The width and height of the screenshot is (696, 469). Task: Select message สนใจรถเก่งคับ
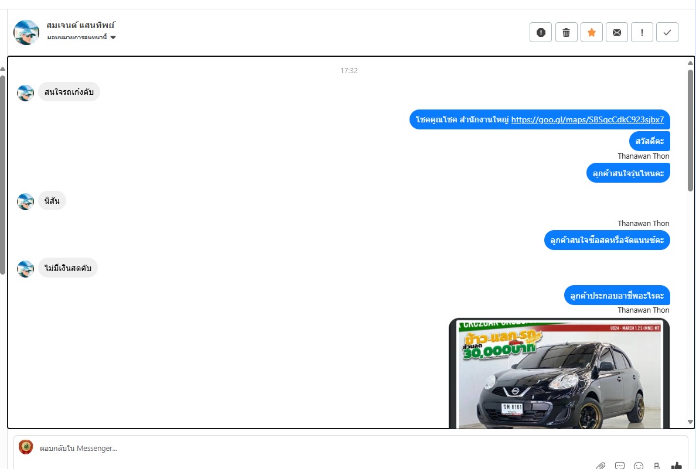[69, 92]
